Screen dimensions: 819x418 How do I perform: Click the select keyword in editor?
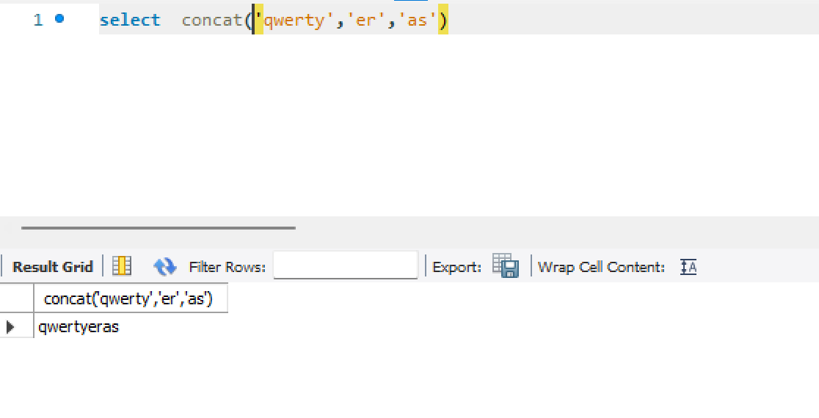coord(130,20)
